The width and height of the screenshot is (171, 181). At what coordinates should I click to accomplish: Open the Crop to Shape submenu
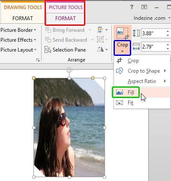(x=142, y=71)
